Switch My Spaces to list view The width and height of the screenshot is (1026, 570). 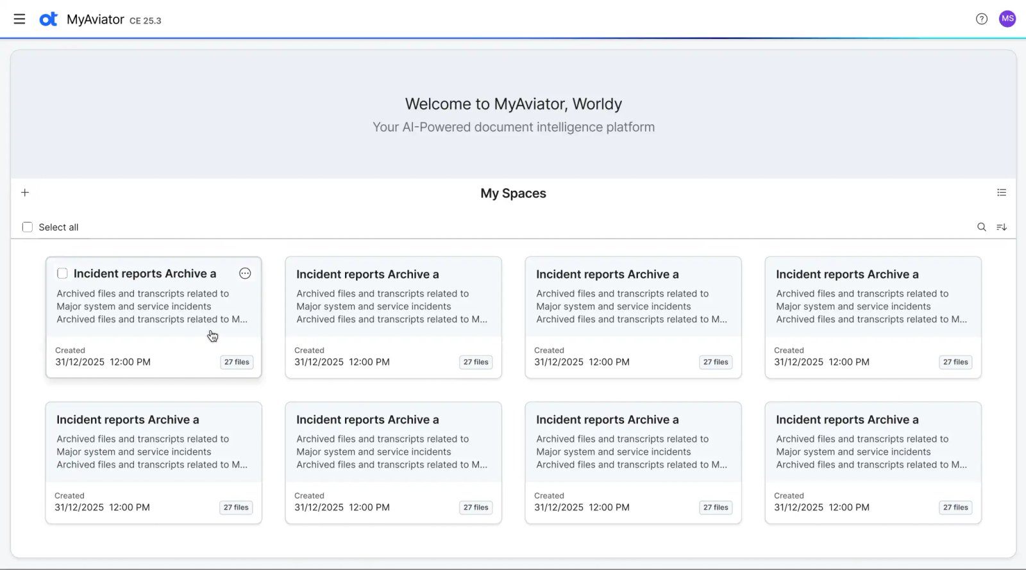click(1001, 193)
